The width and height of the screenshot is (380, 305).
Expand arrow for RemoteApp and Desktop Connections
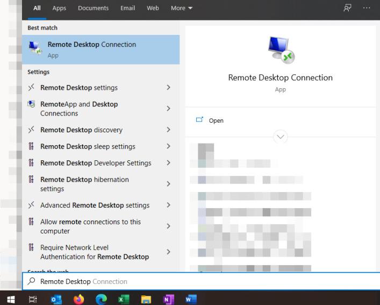coord(168,108)
